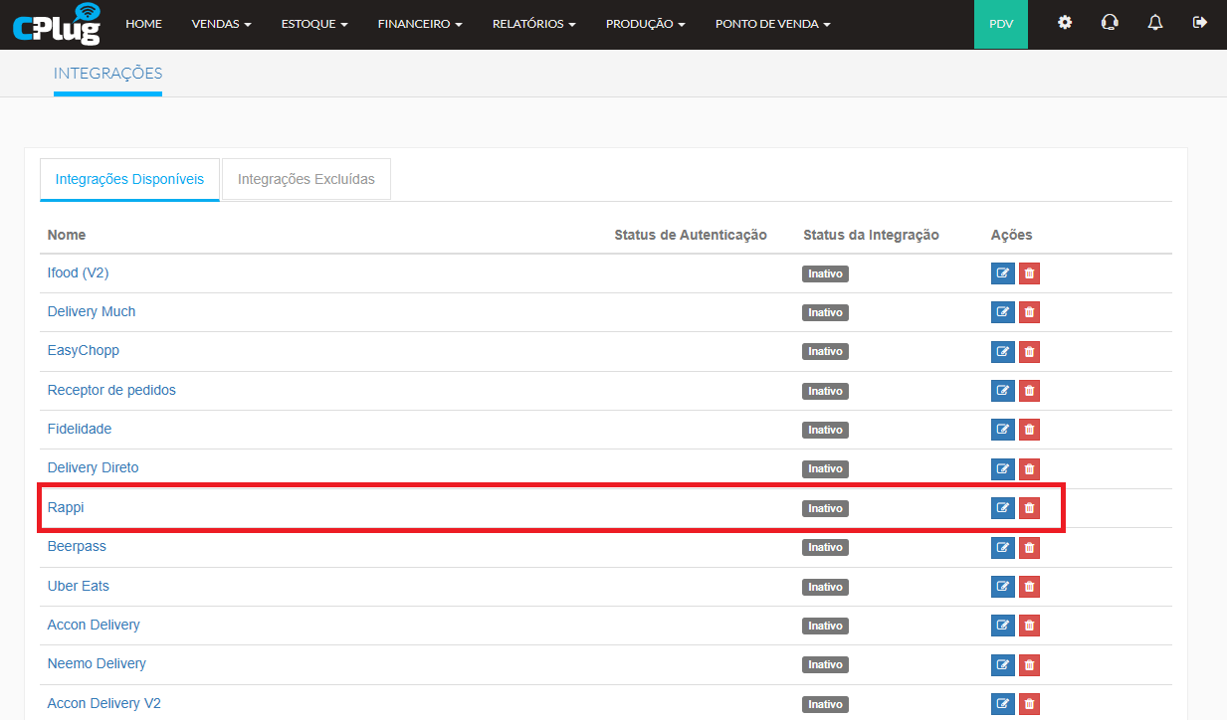The height and width of the screenshot is (720, 1227).
Task: Expand the Produção dropdown menu
Action: 645,24
